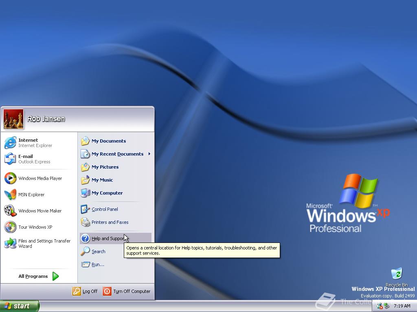Image resolution: width=417 pixels, height=312 pixels.
Task: Open Files and Settings Transfer Wizard icon
Action: [10, 243]
